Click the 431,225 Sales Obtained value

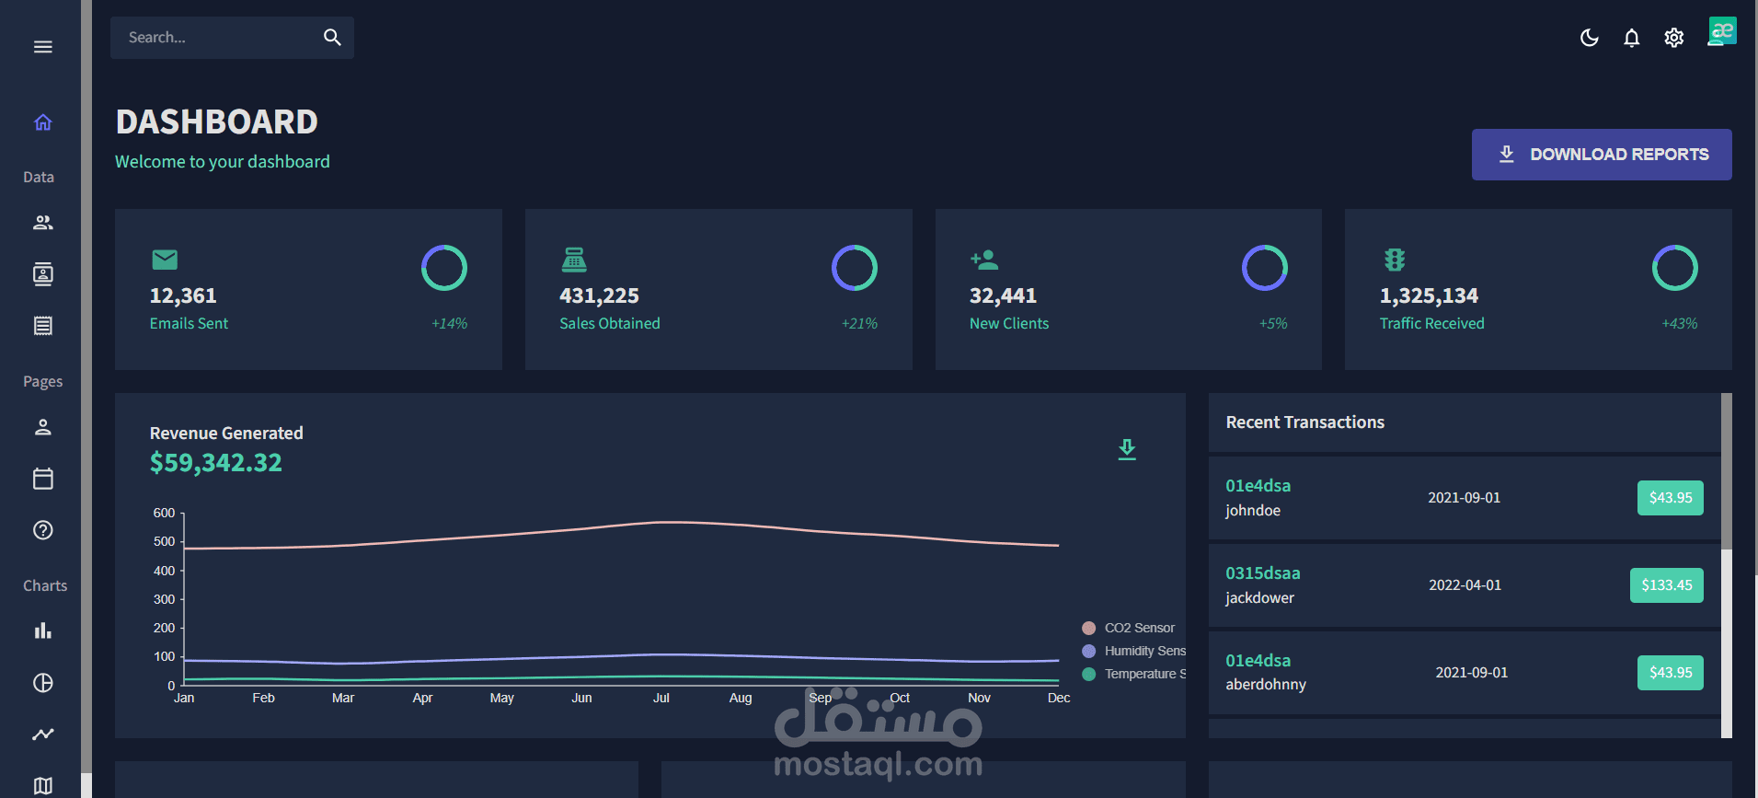(599, 295)
